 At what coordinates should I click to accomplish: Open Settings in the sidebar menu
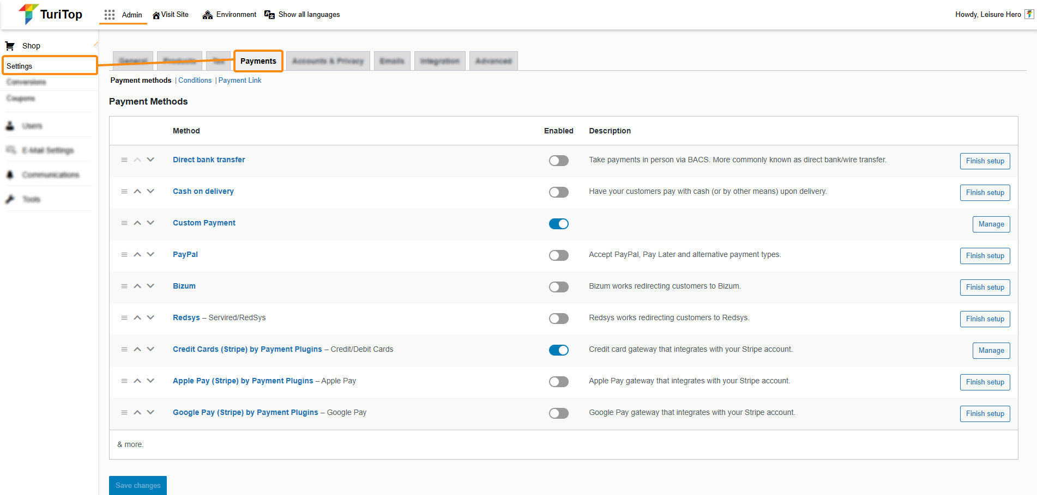click(x=20, y=66)
